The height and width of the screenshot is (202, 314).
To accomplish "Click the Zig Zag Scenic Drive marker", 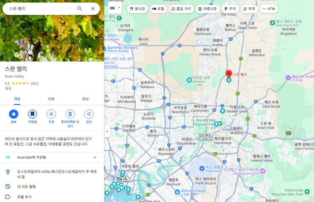I will click(x=263, y=171).
